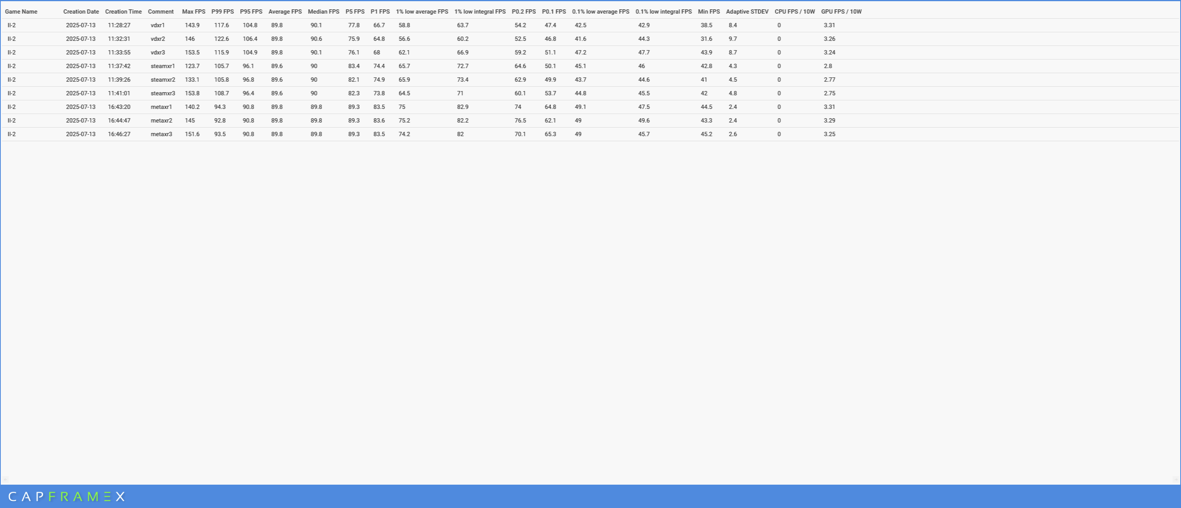Select the vdxr2 comment cell
This screenshot has width=1181, height=508.
[x=158, y=39]
